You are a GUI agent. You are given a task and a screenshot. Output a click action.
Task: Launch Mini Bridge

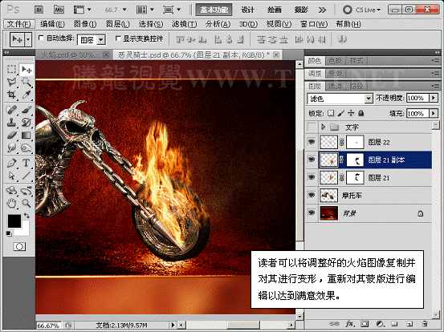tap(59, 10)
